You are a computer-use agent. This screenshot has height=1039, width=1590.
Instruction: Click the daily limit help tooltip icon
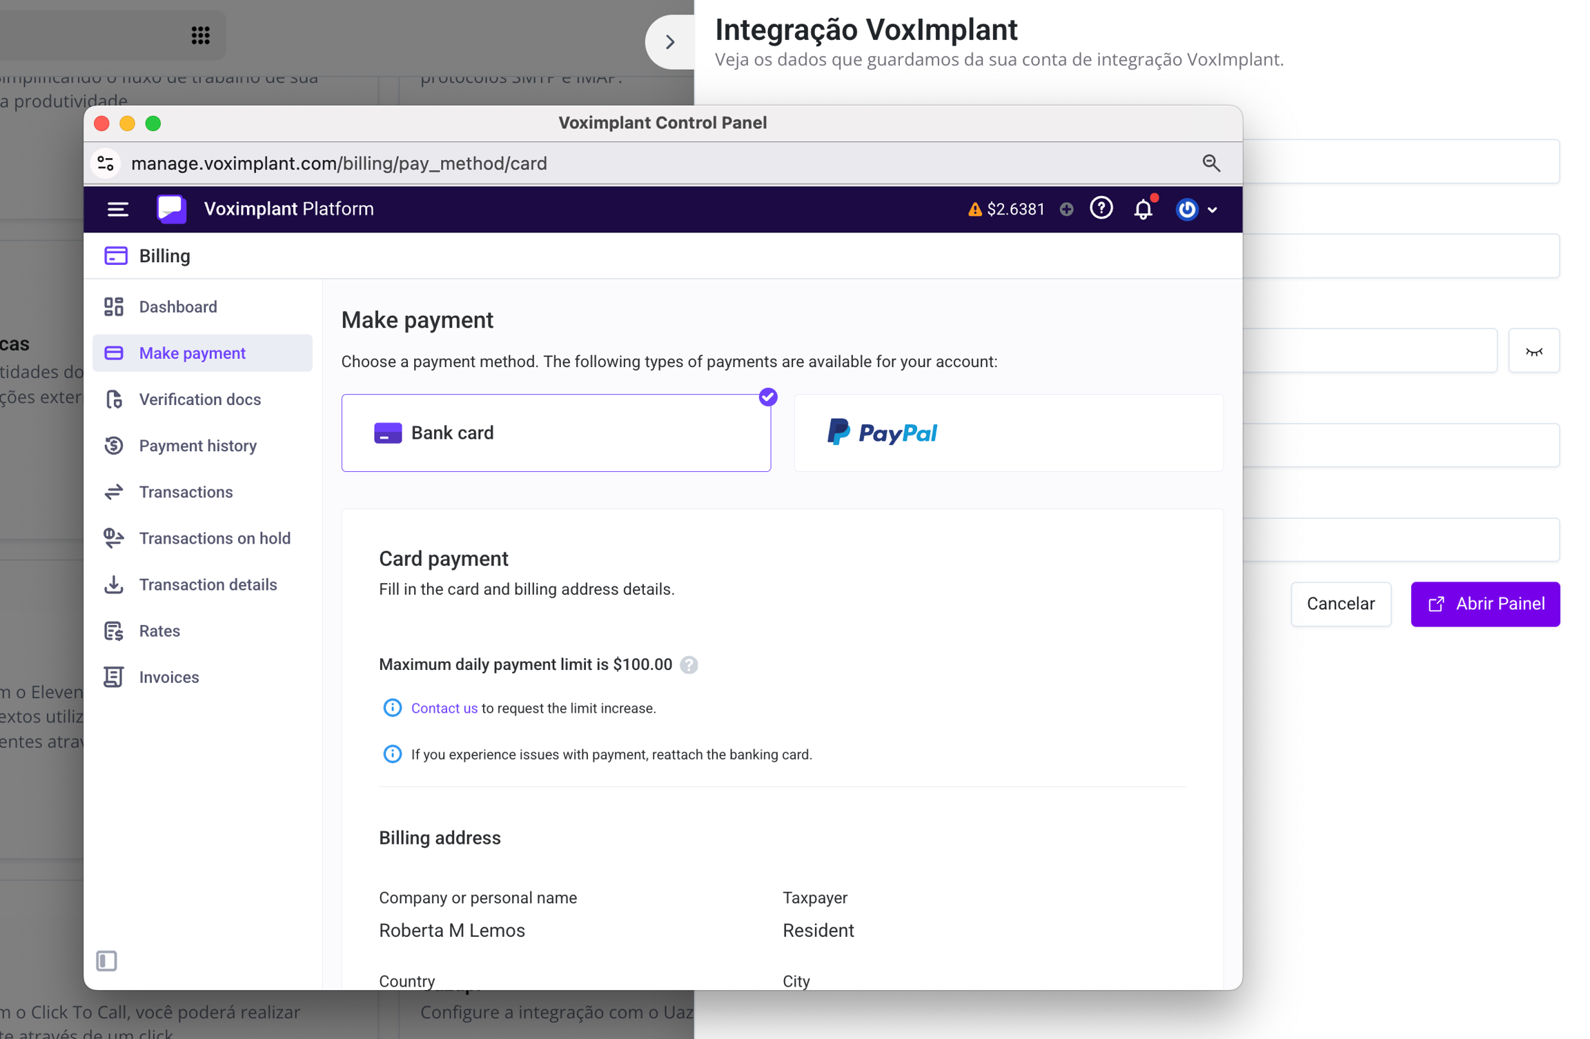tap(689, 664)
